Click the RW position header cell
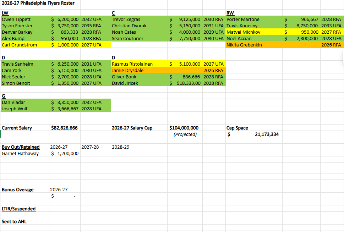 click(x=254, y=13)
